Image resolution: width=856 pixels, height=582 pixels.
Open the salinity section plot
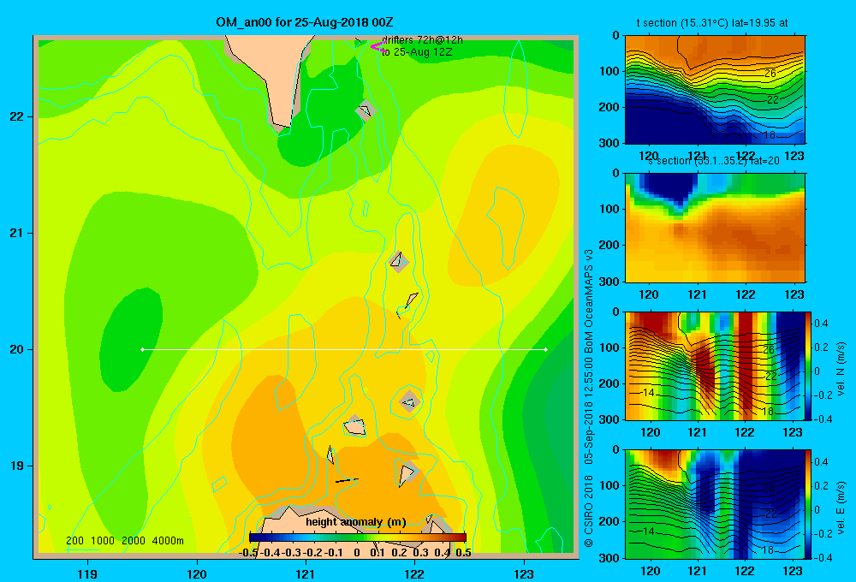[x=715, y=228]
